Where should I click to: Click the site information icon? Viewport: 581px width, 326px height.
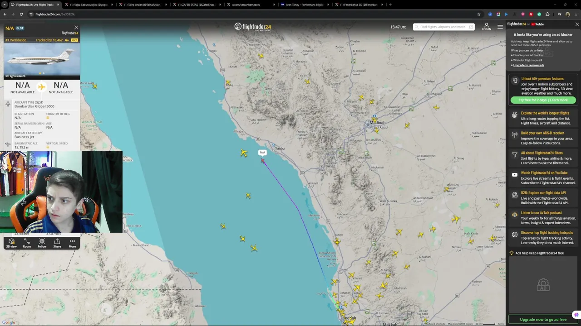coord(31,14)
